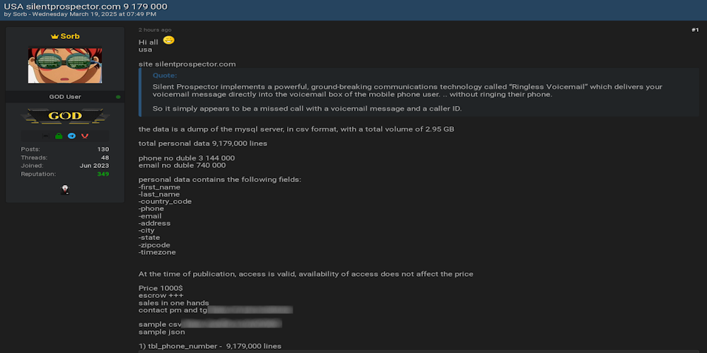Click the Sorb author link under the title
707x353 pixels.
[x=20, y=14]
